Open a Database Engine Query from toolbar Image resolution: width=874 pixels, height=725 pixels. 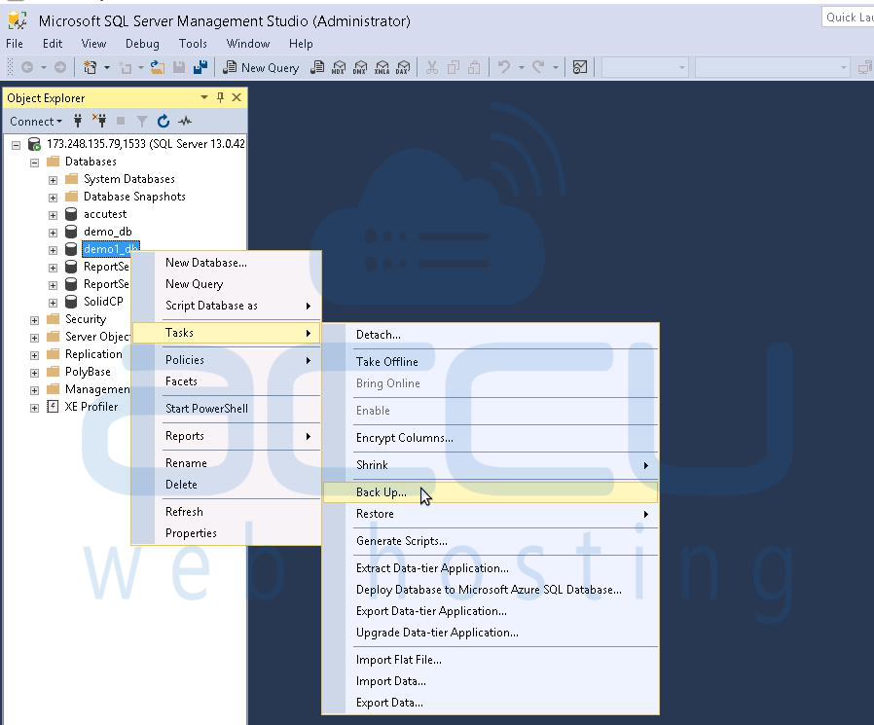click(x=317, y=67)
